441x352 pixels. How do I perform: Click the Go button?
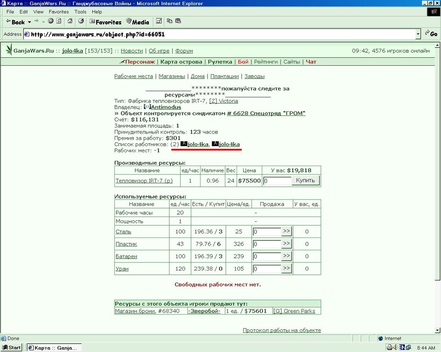[x=431, y=34]
